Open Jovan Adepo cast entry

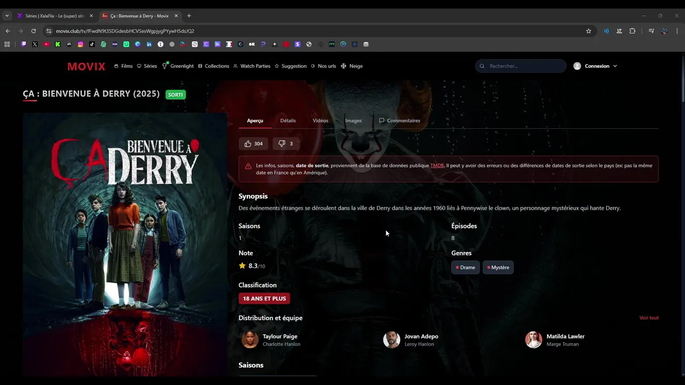pyautogui.click(x=411, y=340)
